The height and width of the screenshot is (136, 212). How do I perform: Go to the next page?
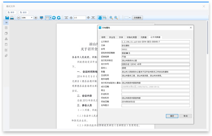coord(88,18)
